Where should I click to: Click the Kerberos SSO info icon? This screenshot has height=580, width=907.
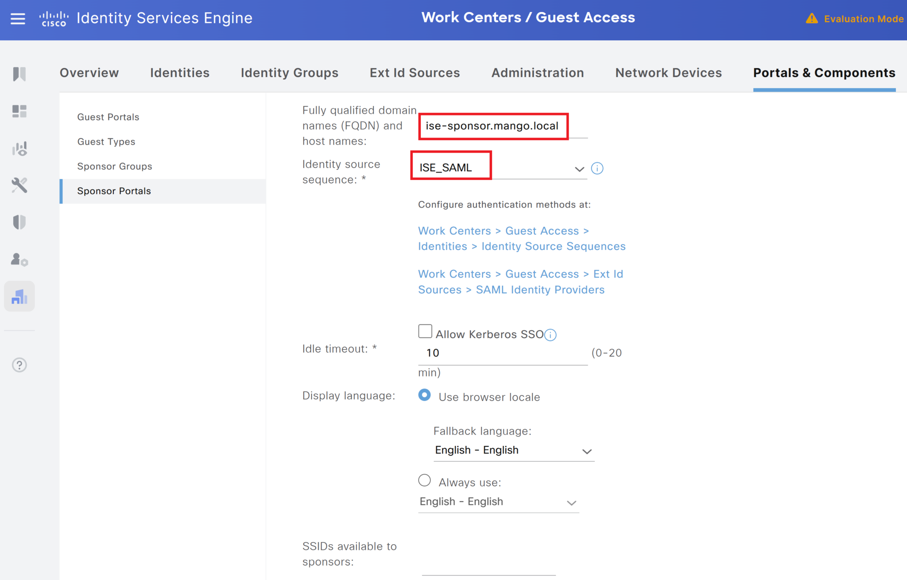[x=550, y=335]
